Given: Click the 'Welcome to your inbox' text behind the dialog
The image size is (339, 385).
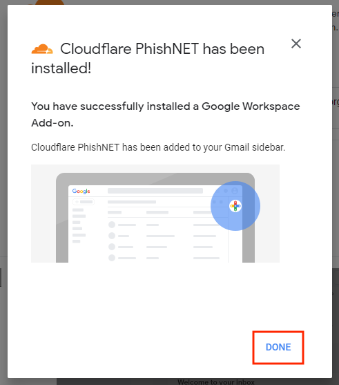Looking at the screenshot, I should 216,382.
